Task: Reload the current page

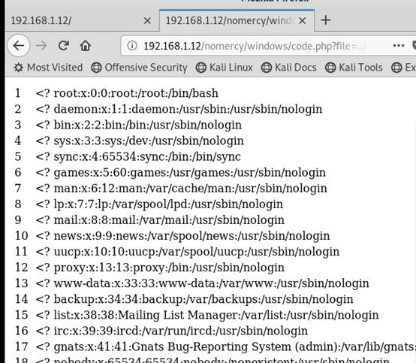Action: point(64,46)
